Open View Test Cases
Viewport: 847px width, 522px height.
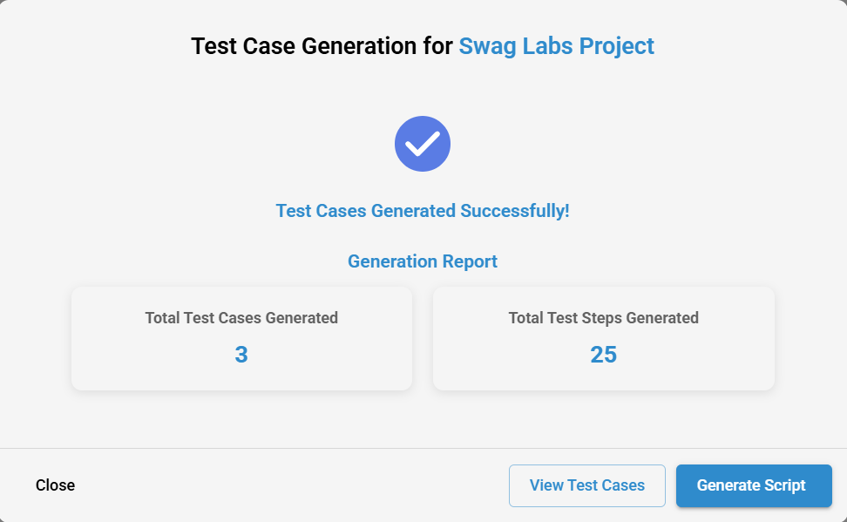click(x=587, y=485)
